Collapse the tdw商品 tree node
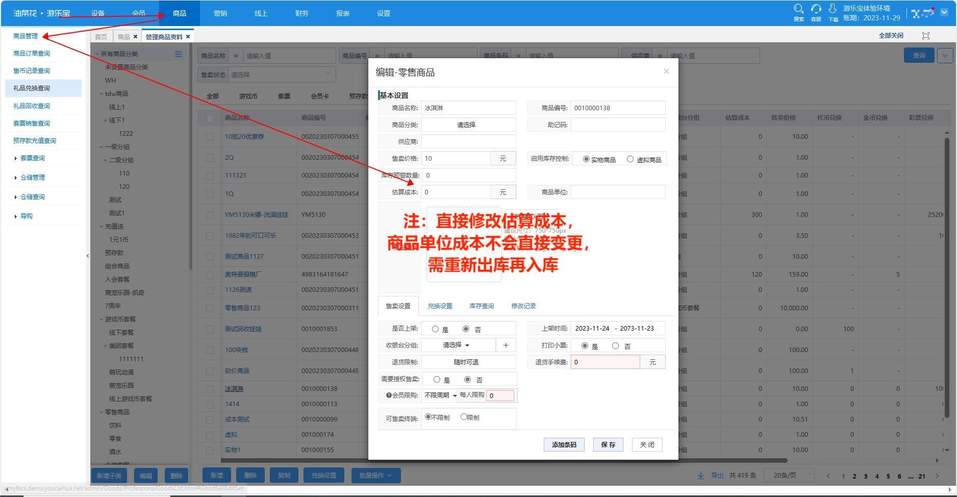Viewport: 957px width, 497px height. 102,94
